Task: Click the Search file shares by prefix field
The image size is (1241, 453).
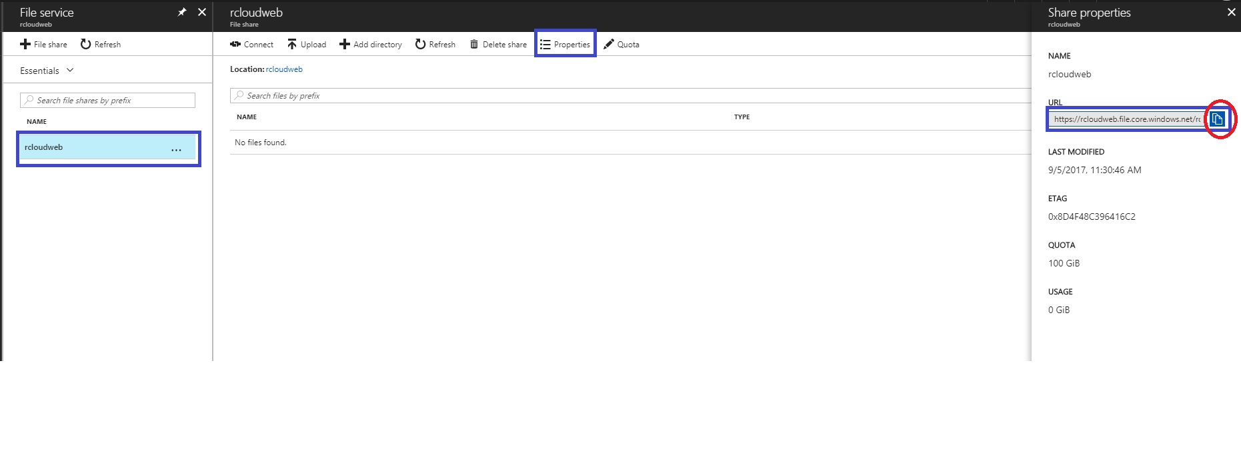Action: 107,100
